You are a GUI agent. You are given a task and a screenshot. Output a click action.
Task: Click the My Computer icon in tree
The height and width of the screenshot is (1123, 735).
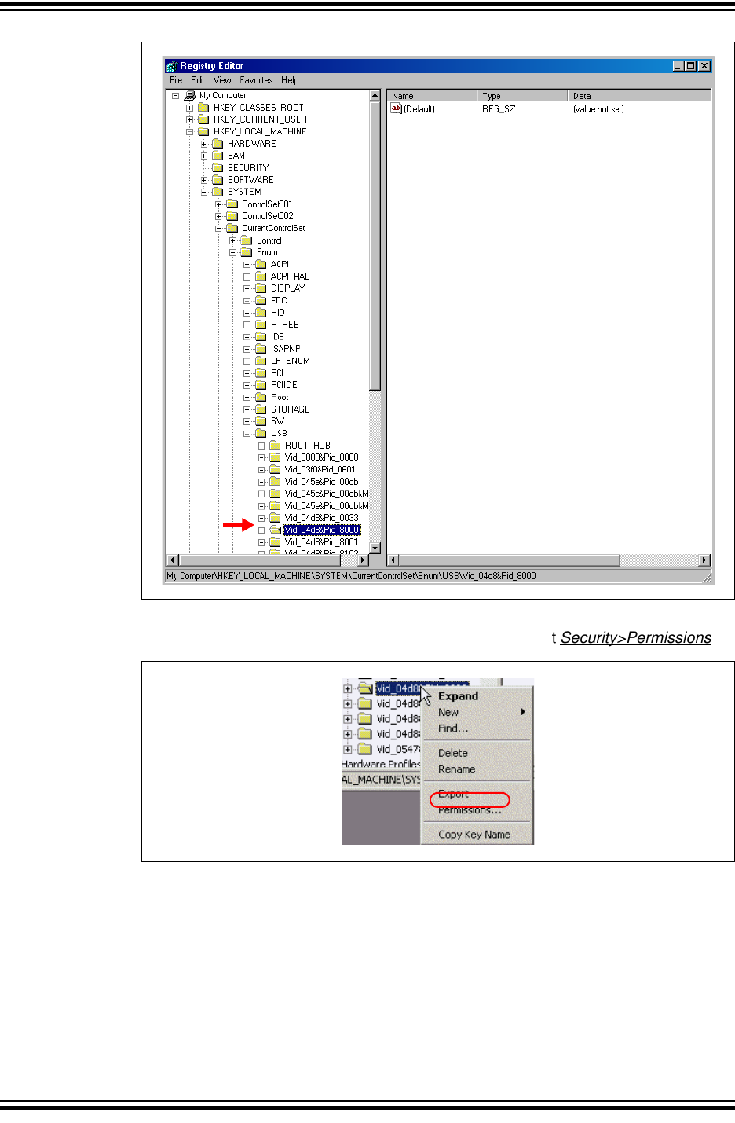pyautogui.click(x=189, y=96)
